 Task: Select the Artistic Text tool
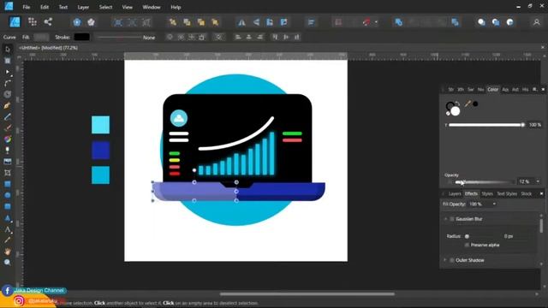click(8, 229)
